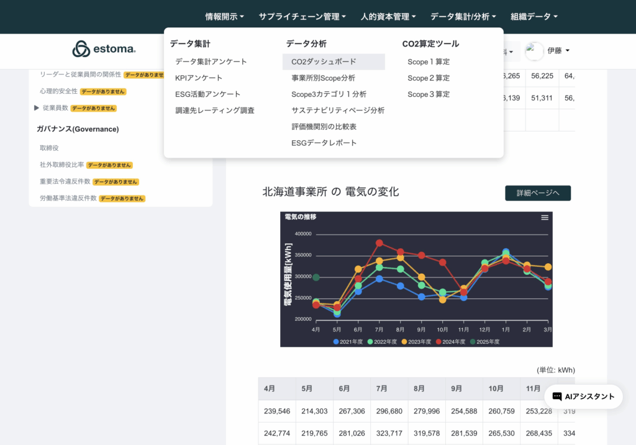Open the 伊藤 user dropdown
Image resolution: width=636 pixels, height=445 pixels.
coord(558,51)
